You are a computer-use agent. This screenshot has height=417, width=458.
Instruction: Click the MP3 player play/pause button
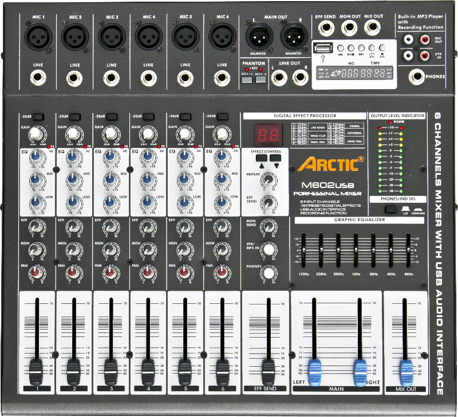(351, 48)
